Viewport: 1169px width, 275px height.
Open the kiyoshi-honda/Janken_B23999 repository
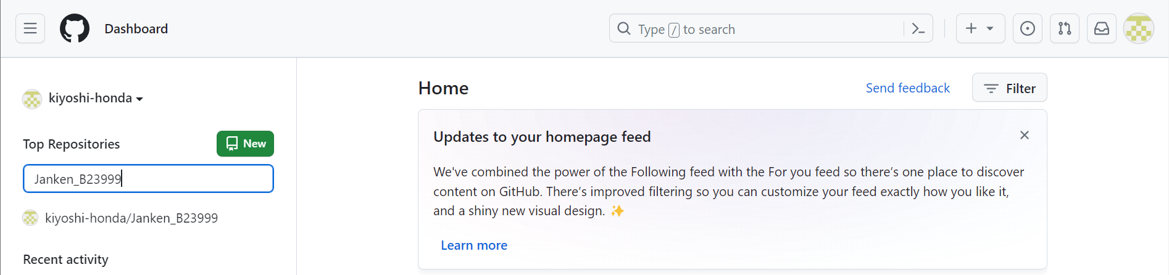pyautogui.click(x=131, y=218)
